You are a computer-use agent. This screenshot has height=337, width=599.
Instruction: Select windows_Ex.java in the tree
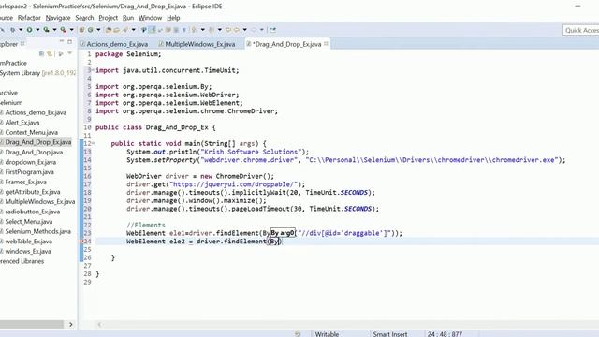click(x=28, y=252)
